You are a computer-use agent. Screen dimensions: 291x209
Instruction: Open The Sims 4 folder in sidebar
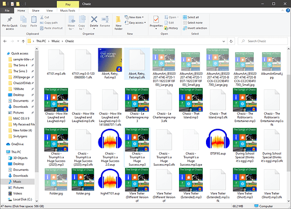pyautogui.click(x=20, y=65)
